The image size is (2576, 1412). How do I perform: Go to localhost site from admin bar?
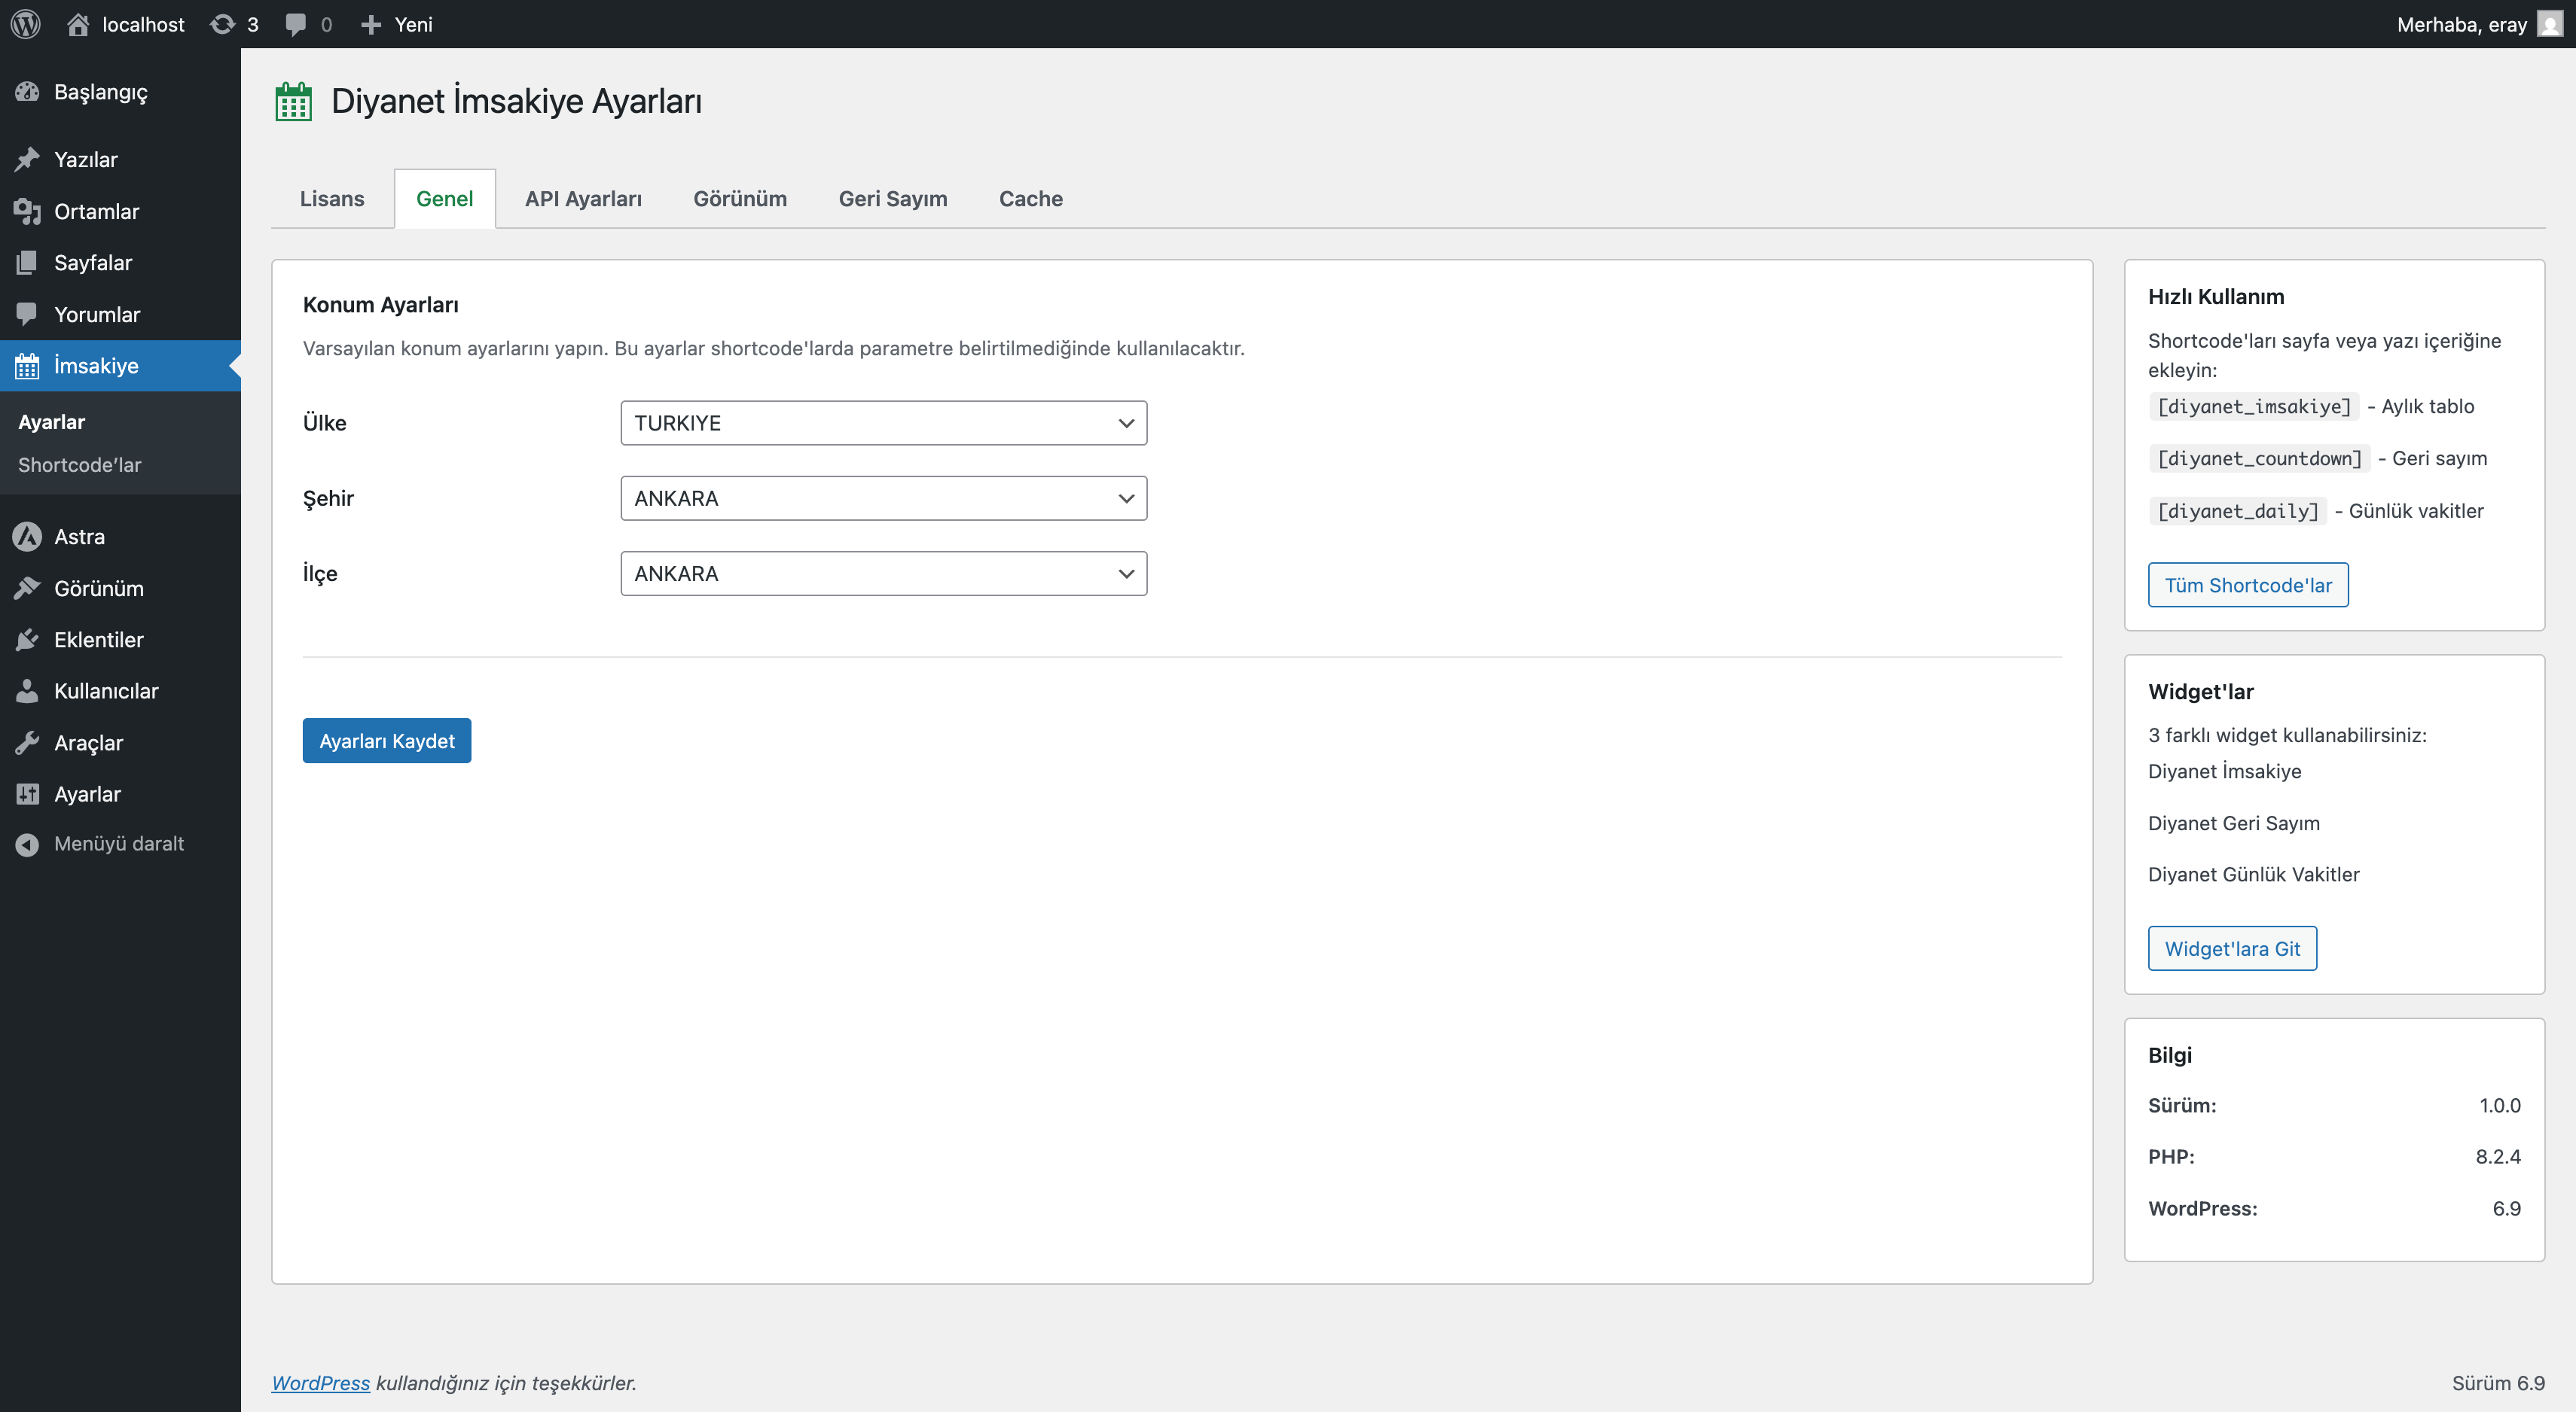[126, 24]
